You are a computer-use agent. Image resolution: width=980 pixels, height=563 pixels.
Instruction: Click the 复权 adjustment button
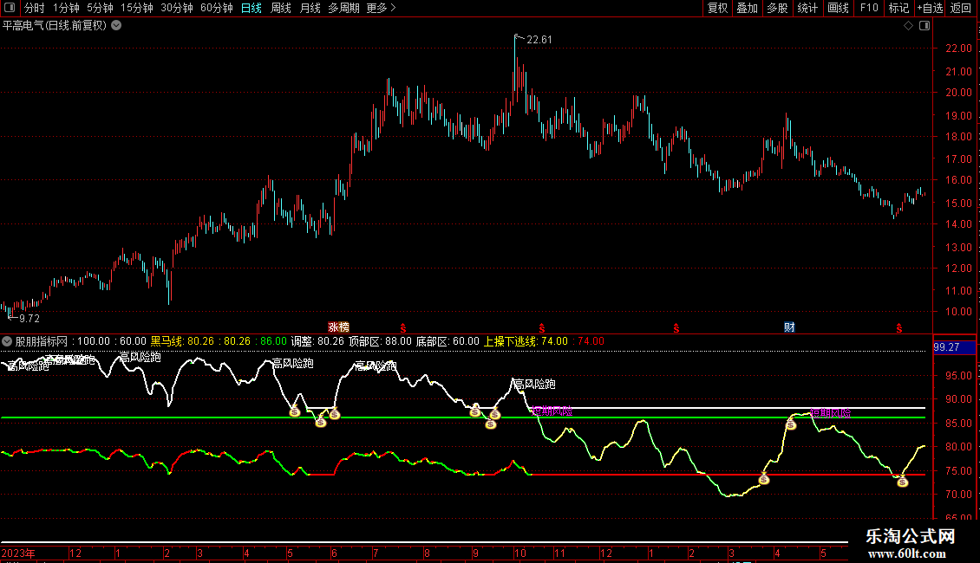tap(717, 8)
